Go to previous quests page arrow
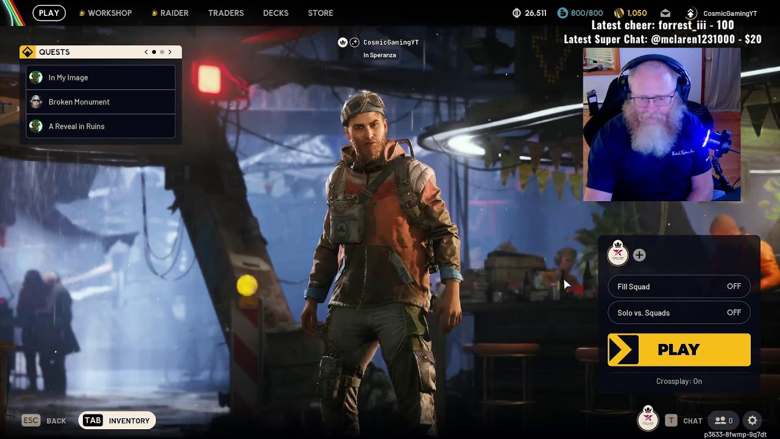Image resolution: width=780 pixels, height=439 pixels. (146, 52)
